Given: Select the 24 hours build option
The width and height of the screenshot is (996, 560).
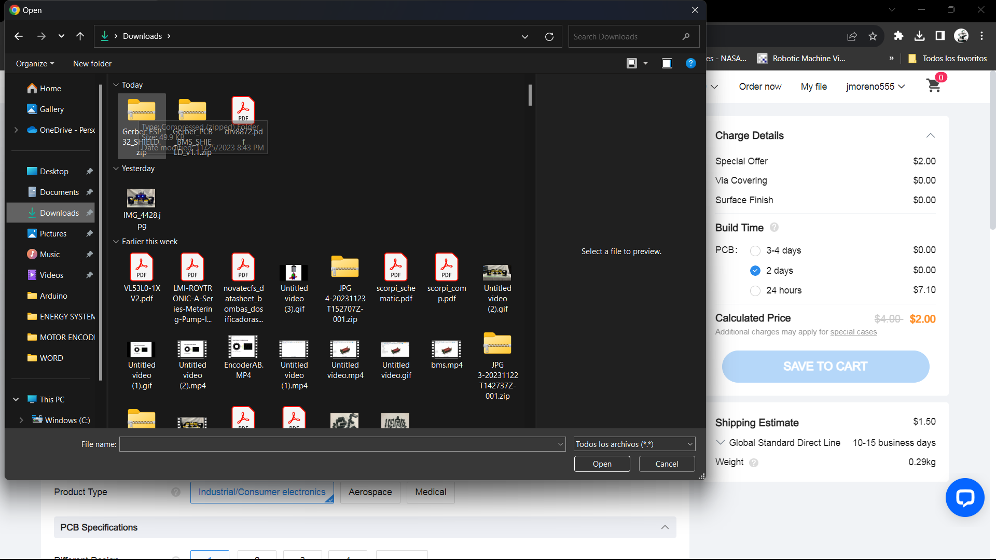Looking at the screenshot, I should 755,291.
